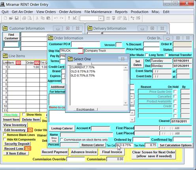Click the exclamation mark Run toolbar icon
This screenshot has height=170, width=196.
click(x=69, y=18)
